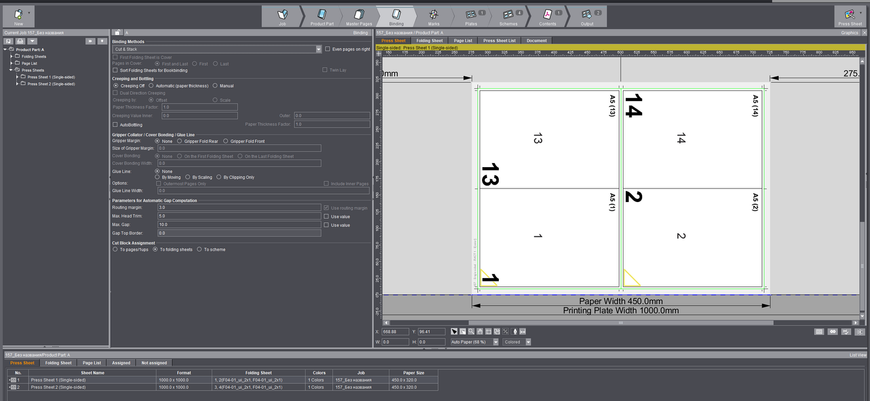
Task: Open the Colored display mode dropdown
Action: coord(528,342)
